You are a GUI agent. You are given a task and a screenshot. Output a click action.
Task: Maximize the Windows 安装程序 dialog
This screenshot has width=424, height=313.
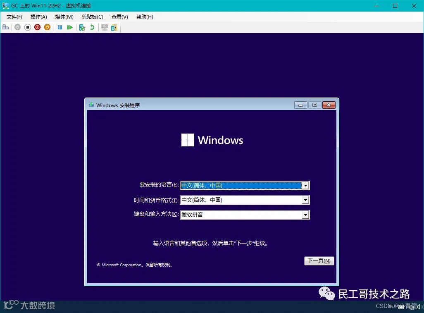tap(315, 105)
